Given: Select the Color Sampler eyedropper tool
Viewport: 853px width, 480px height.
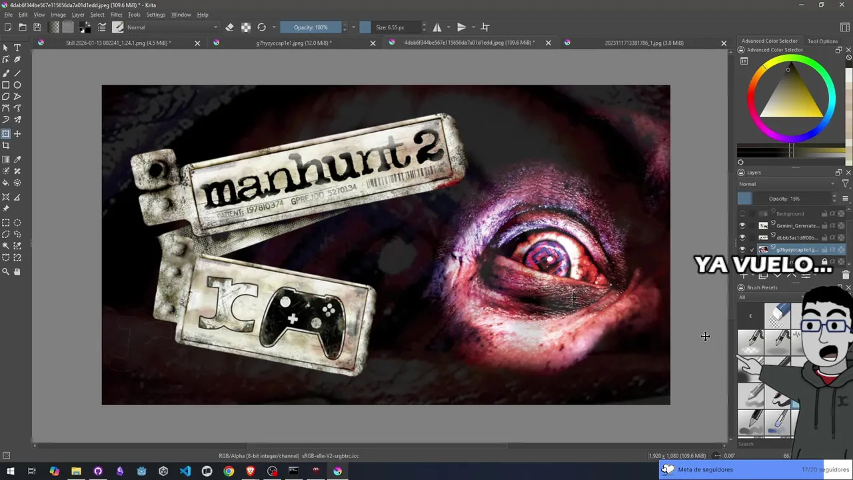Looking at the screenshot, I should 17,160.
